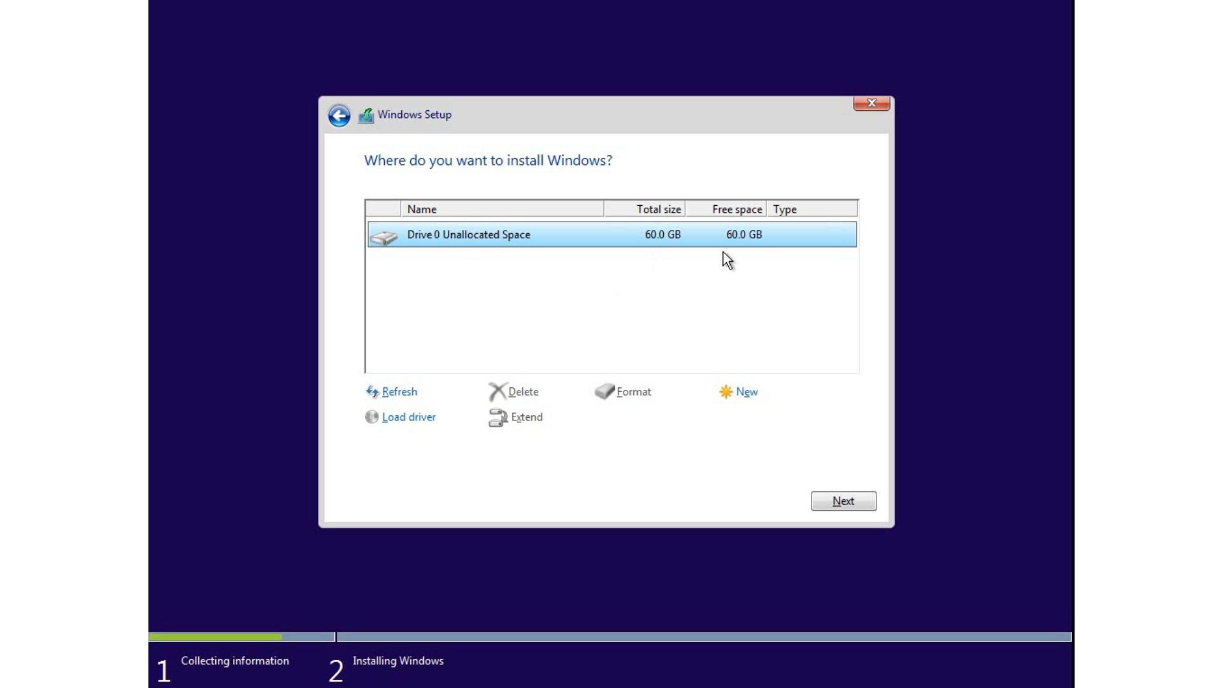Click the 60.0 GB total size cell
This screenshot has height=688, width=1223.
click(662, 234)
